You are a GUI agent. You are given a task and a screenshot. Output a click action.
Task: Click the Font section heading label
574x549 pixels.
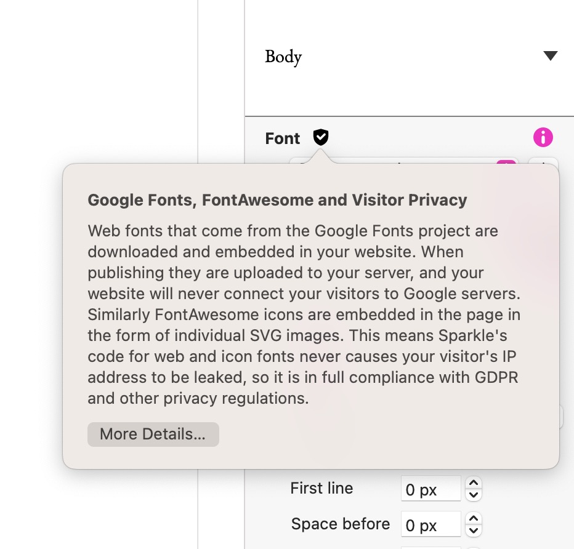(282, 138)
